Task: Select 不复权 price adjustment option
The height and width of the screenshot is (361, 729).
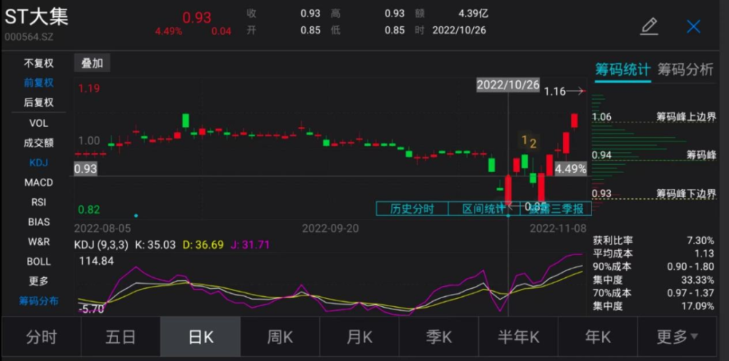Action: [39, 63]
